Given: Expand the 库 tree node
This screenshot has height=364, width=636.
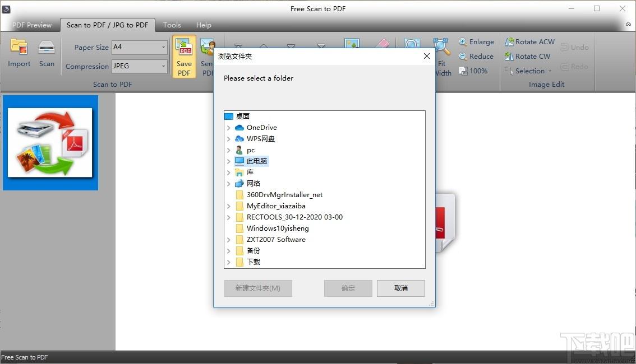Looking at the screenshot, I should click(x=228, y=172).
